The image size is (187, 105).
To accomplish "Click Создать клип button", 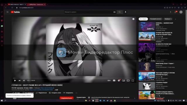I will (x=55, y=93).
